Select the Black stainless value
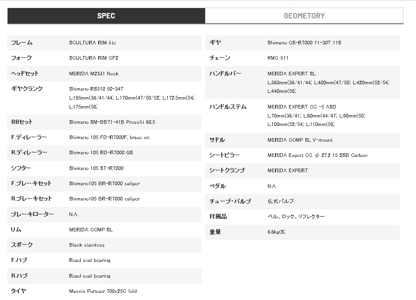 [87, 245]
